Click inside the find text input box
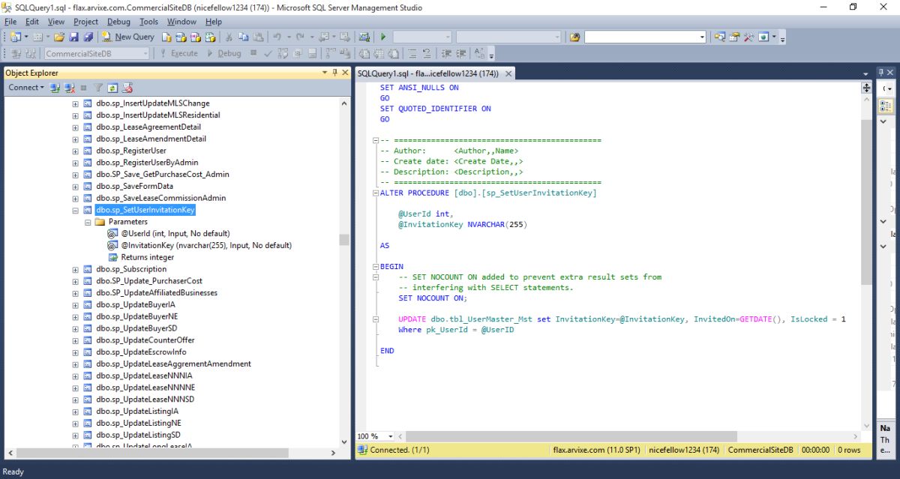The height and width of the screenshot is (479, 900). click(x=641, y=37)
